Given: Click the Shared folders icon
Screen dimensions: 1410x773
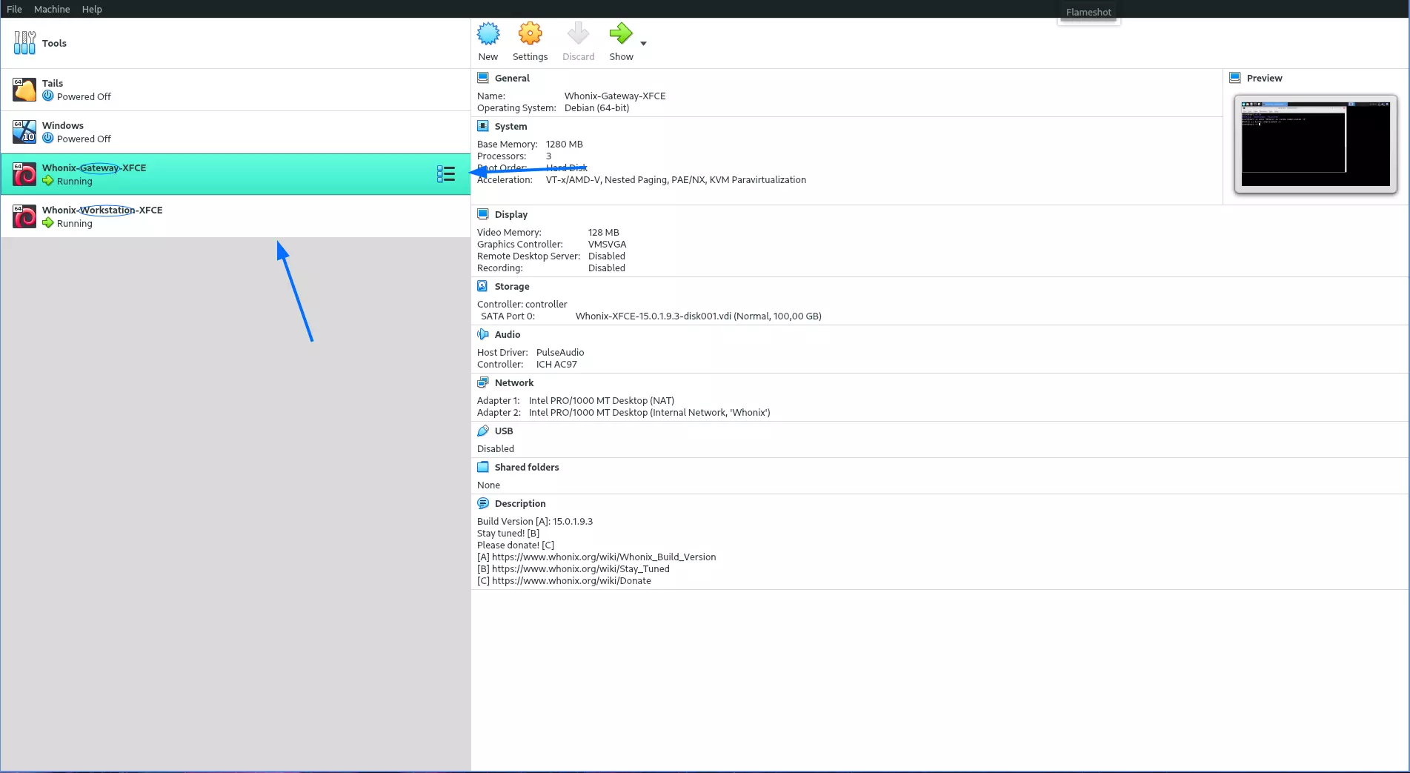Looking at the screenshot, I should [483, 467].
